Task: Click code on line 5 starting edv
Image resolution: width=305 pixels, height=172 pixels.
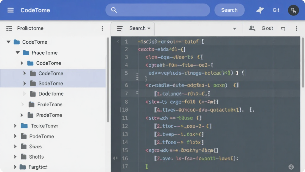Action: tap(196, 73)
